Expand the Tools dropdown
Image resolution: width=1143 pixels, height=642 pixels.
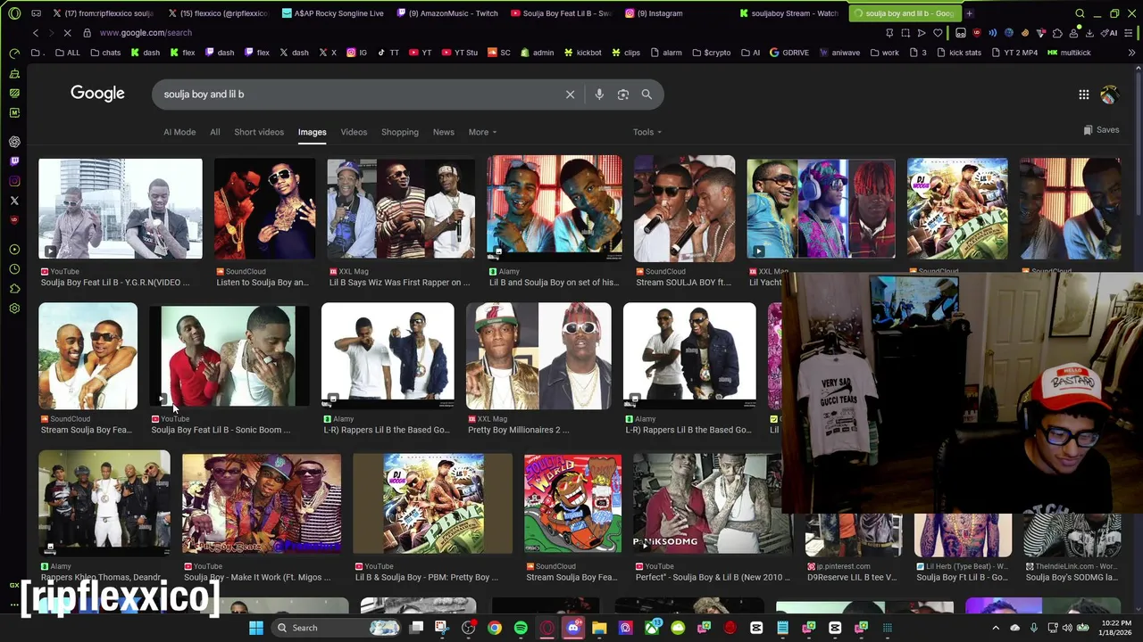point(647,132)
